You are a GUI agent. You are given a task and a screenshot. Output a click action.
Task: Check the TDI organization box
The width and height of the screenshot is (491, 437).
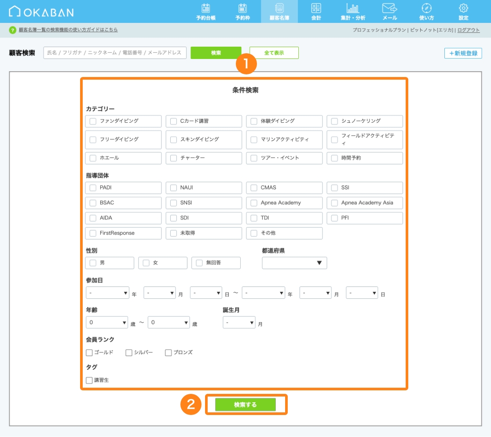[x=254, y=218]
